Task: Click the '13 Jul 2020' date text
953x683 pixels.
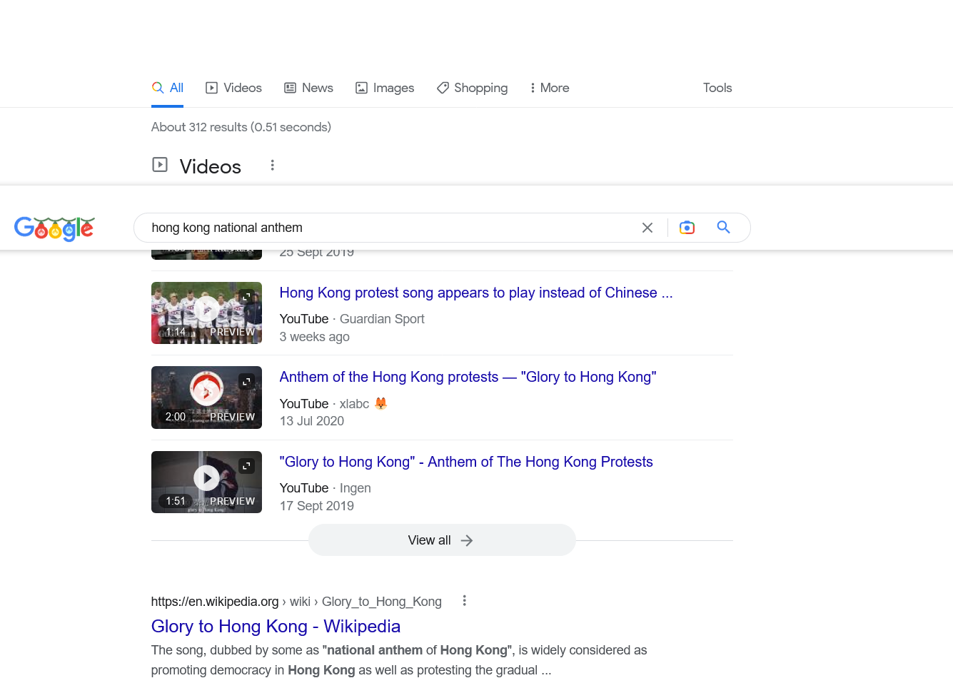Action: click(x=312, y=421)
